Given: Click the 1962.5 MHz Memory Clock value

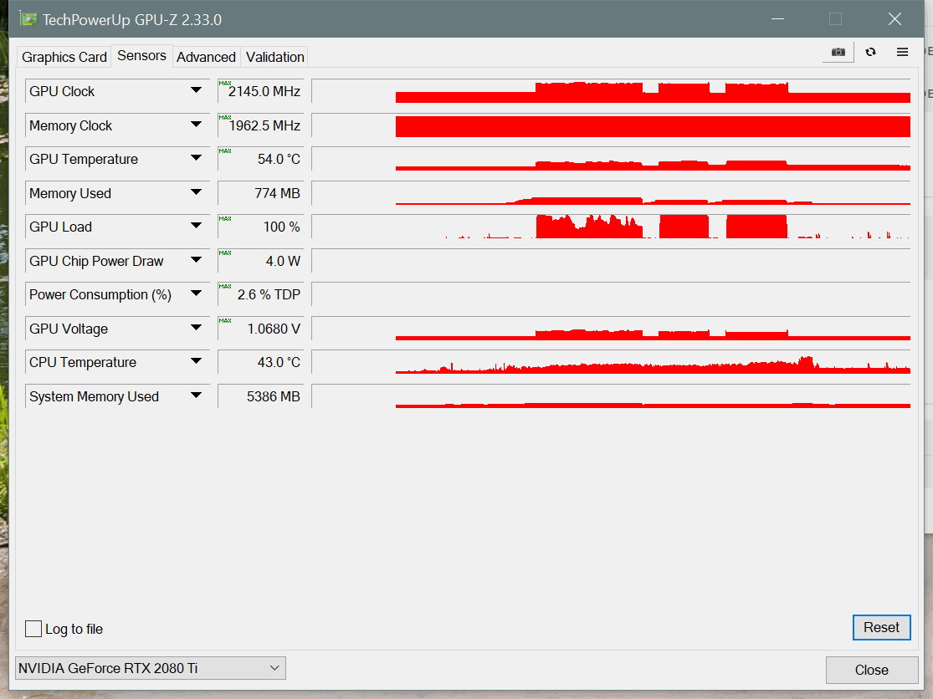Looking at the screenshot, I should pos(260,125).
